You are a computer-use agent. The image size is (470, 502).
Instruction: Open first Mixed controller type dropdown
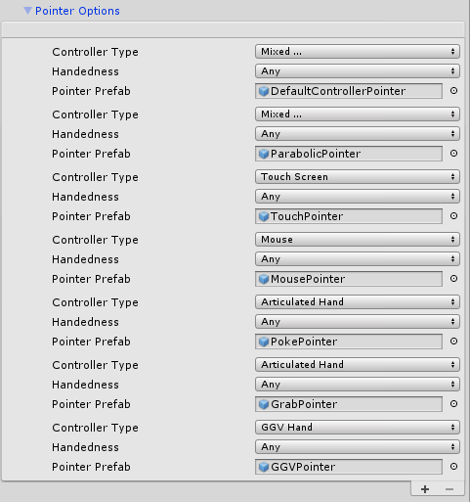(358, 52)
